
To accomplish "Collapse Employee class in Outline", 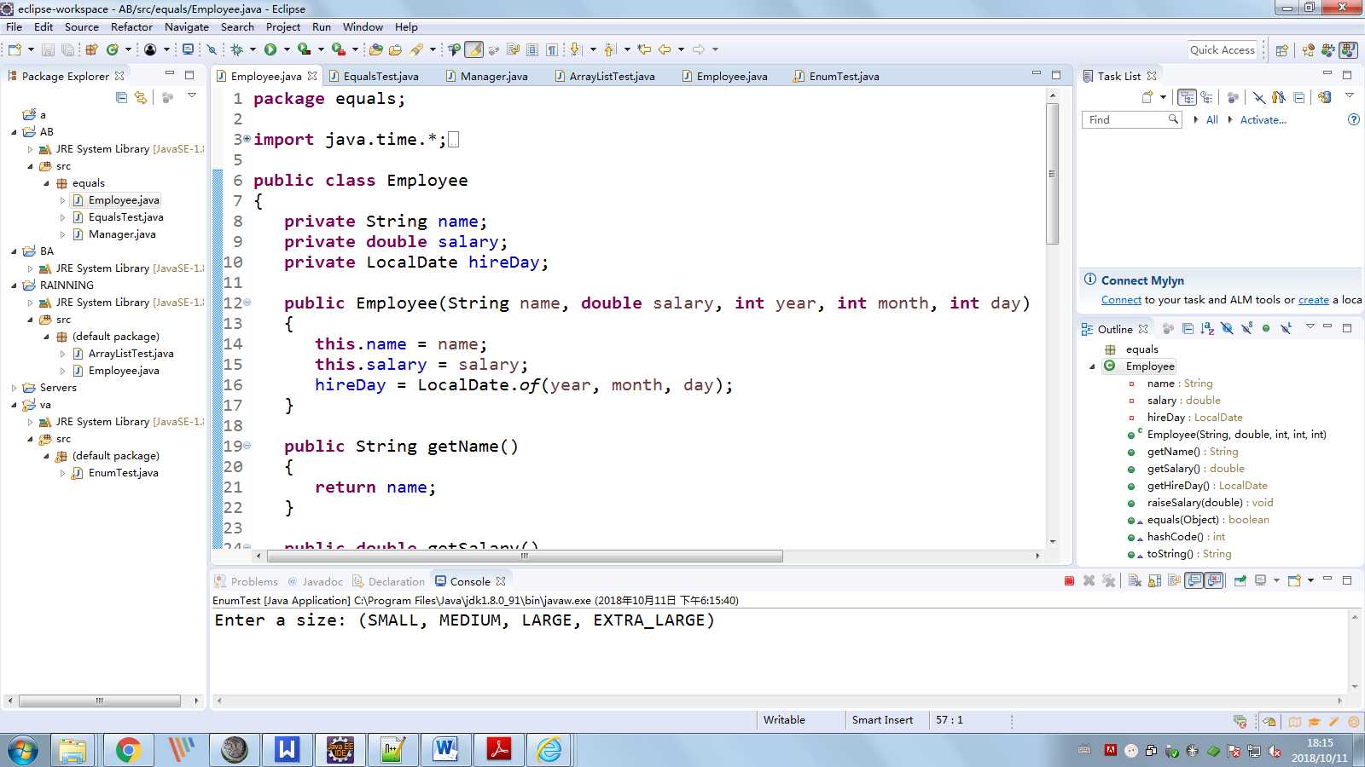I will coord(1092,366).
